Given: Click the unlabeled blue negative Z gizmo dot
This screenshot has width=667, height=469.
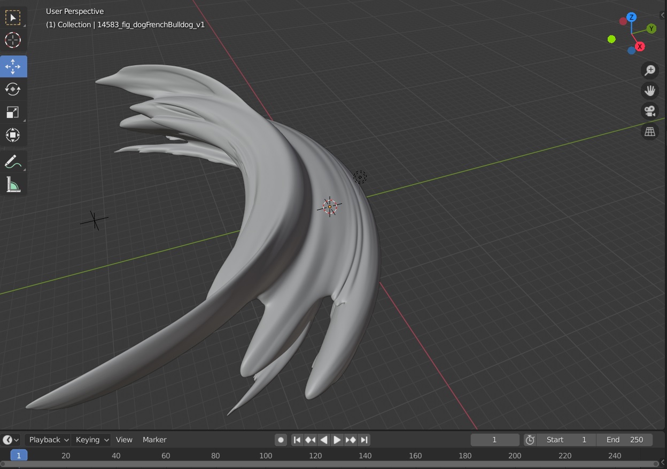Looking at the screenshot, I should [631, 50].
